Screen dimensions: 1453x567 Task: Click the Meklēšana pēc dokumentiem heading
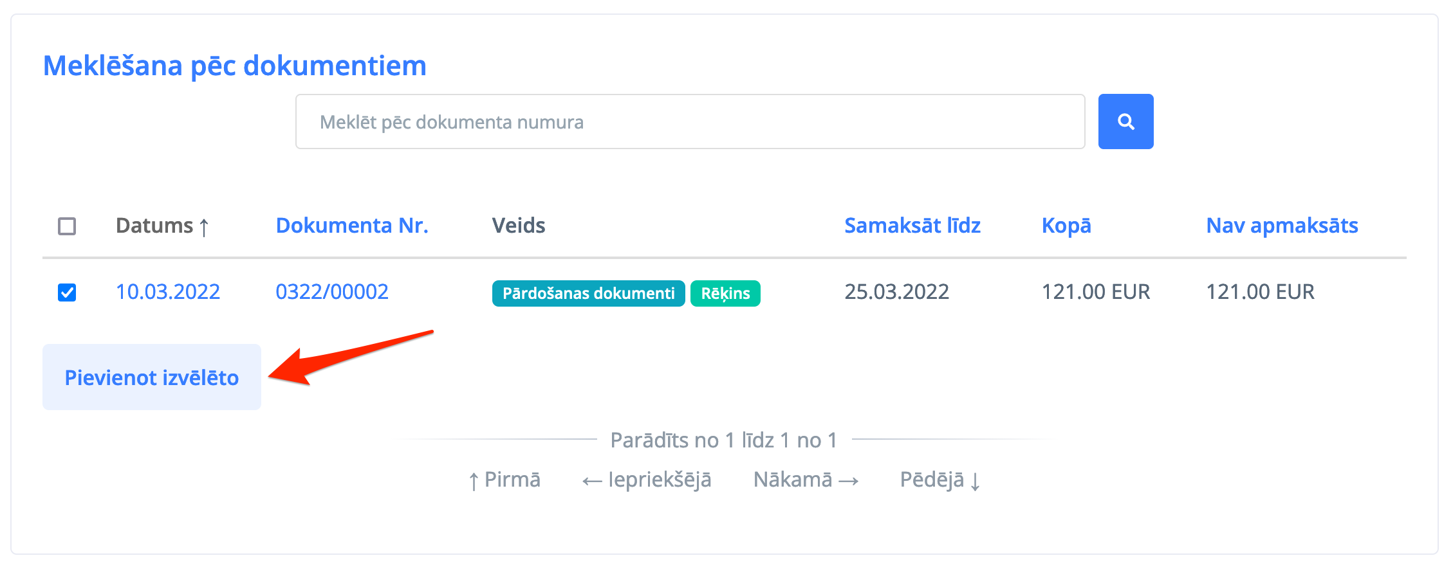tap(235, 66)
